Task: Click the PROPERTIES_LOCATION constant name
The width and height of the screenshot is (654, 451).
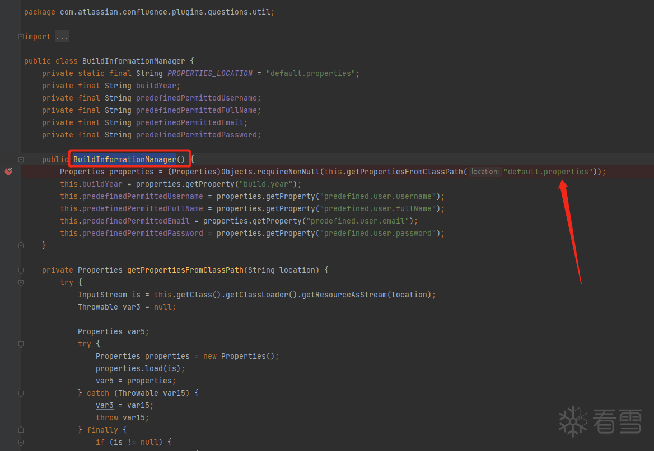Action: click(x=210, y=73)
